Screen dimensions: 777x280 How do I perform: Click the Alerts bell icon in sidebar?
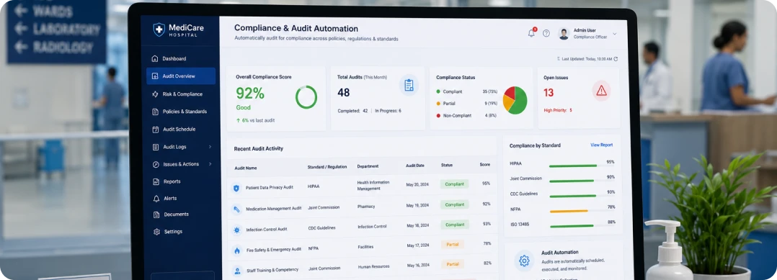(156, 199)
